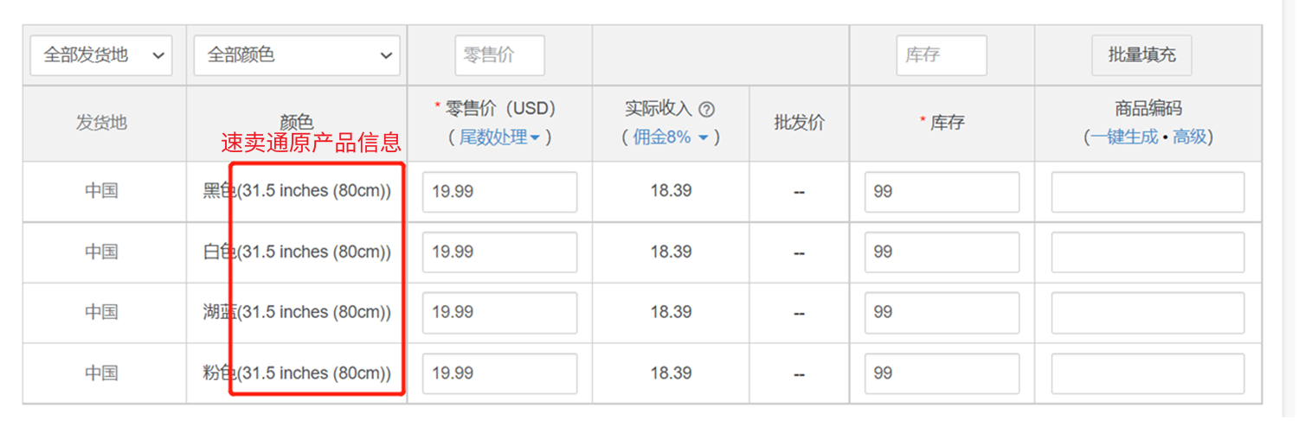
Task: Click the 商品编码 field for 黑色 row
Action: (x=1148, y=192)
